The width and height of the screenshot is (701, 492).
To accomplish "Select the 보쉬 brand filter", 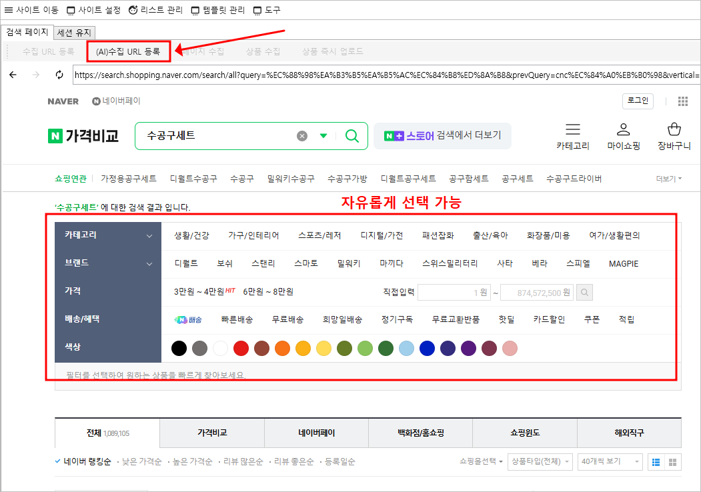I will (x=224, y=263).
